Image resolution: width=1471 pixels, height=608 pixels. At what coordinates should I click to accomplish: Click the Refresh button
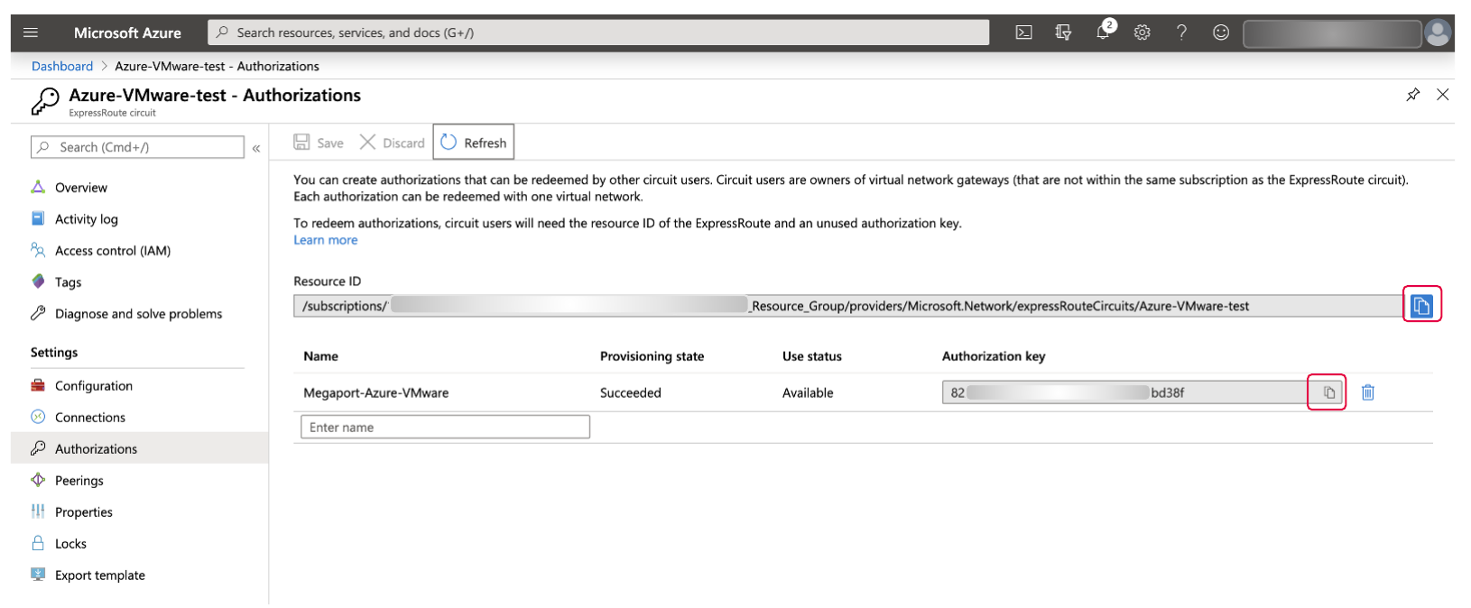pos(474,143)
